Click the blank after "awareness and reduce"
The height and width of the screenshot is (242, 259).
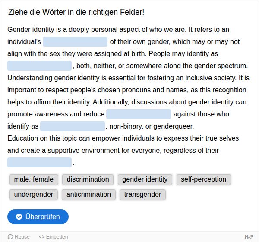pyautogui.click(x=139, y=114)
